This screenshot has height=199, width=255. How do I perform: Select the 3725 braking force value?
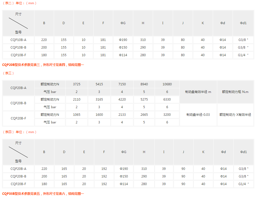click(x=76, y=84)
